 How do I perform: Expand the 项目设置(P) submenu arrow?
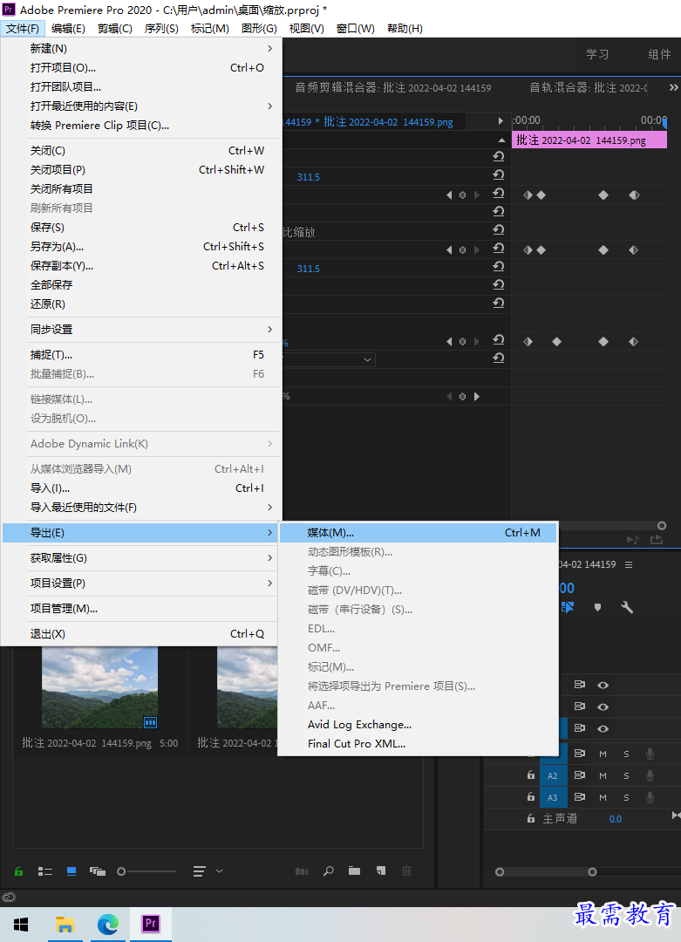click(x=269, y=584)
